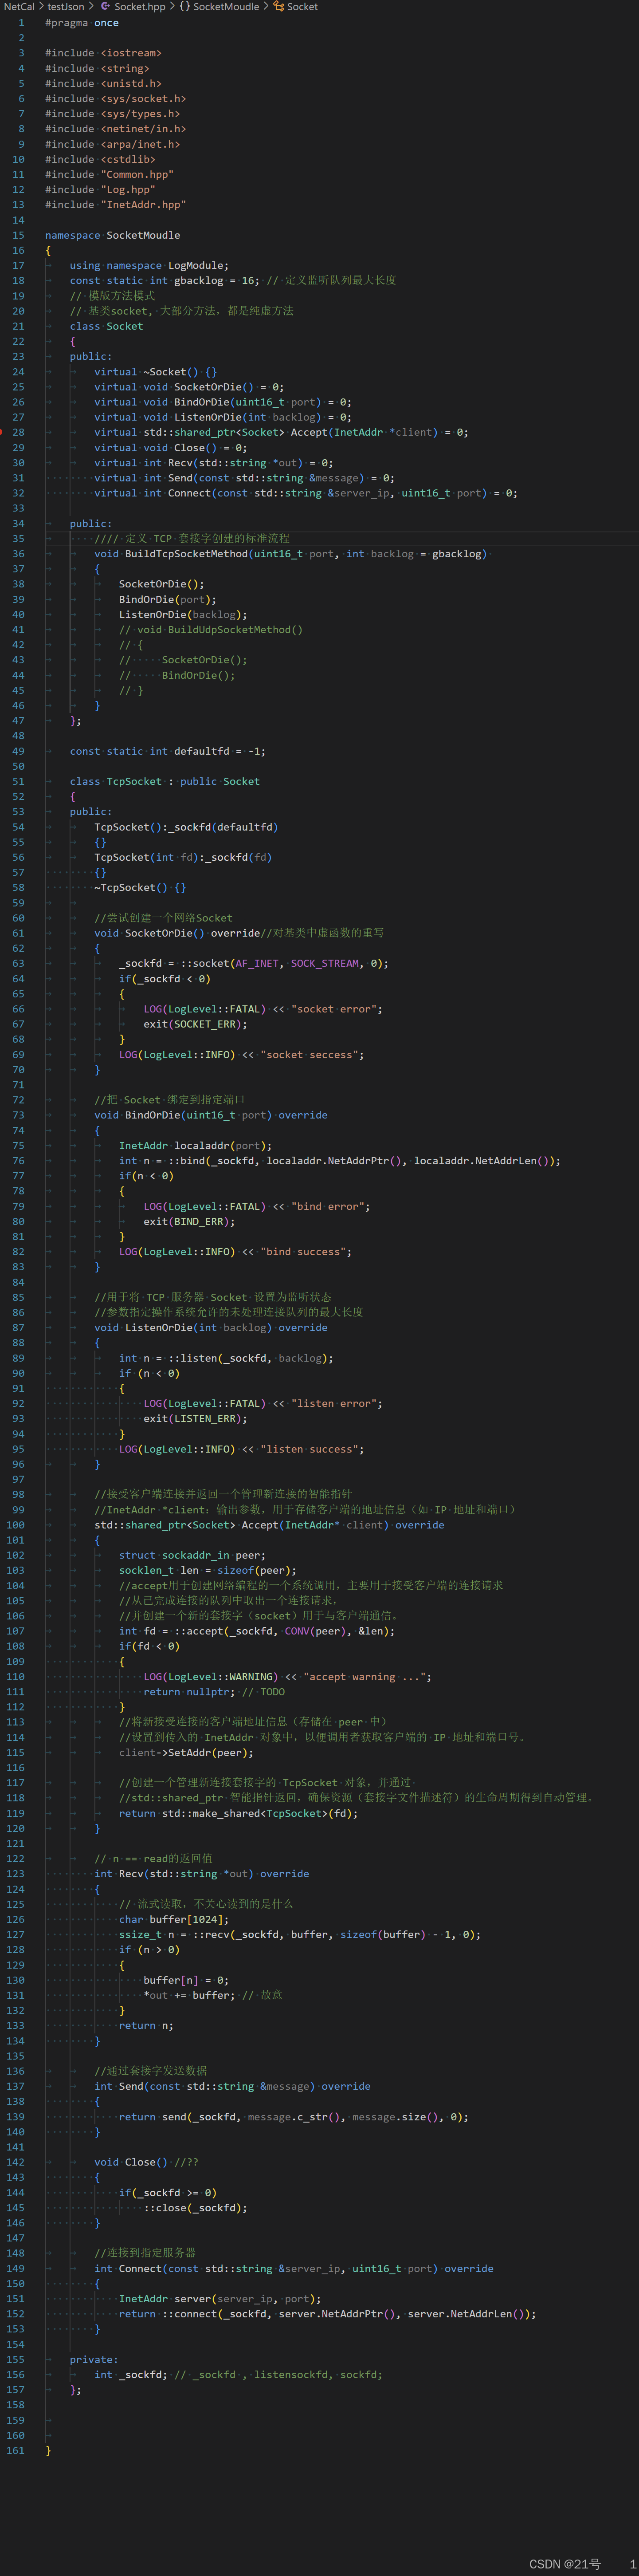Click '~TcpSocket() {}' destructor line
This screenshot has height=2576, width=639.
click(x=140, y=888)
